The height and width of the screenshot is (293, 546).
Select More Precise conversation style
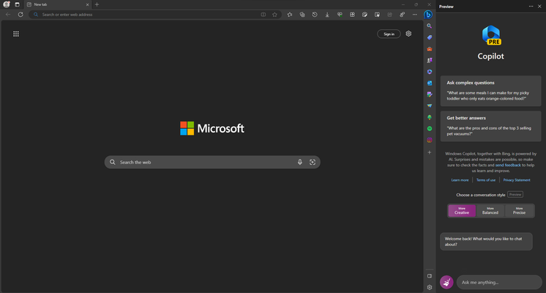click(x=519, y=211)
